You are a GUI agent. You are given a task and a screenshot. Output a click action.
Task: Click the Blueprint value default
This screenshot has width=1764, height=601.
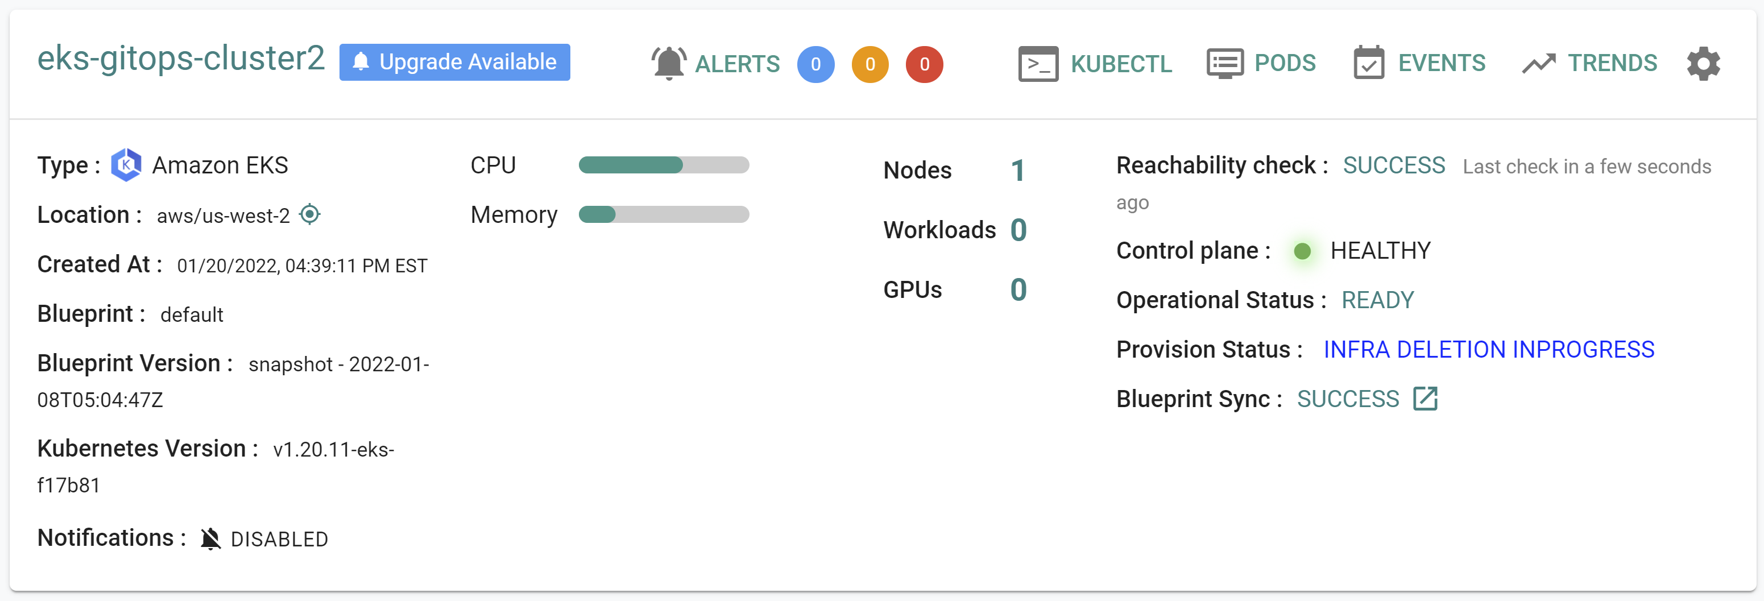tap(192, 315)
